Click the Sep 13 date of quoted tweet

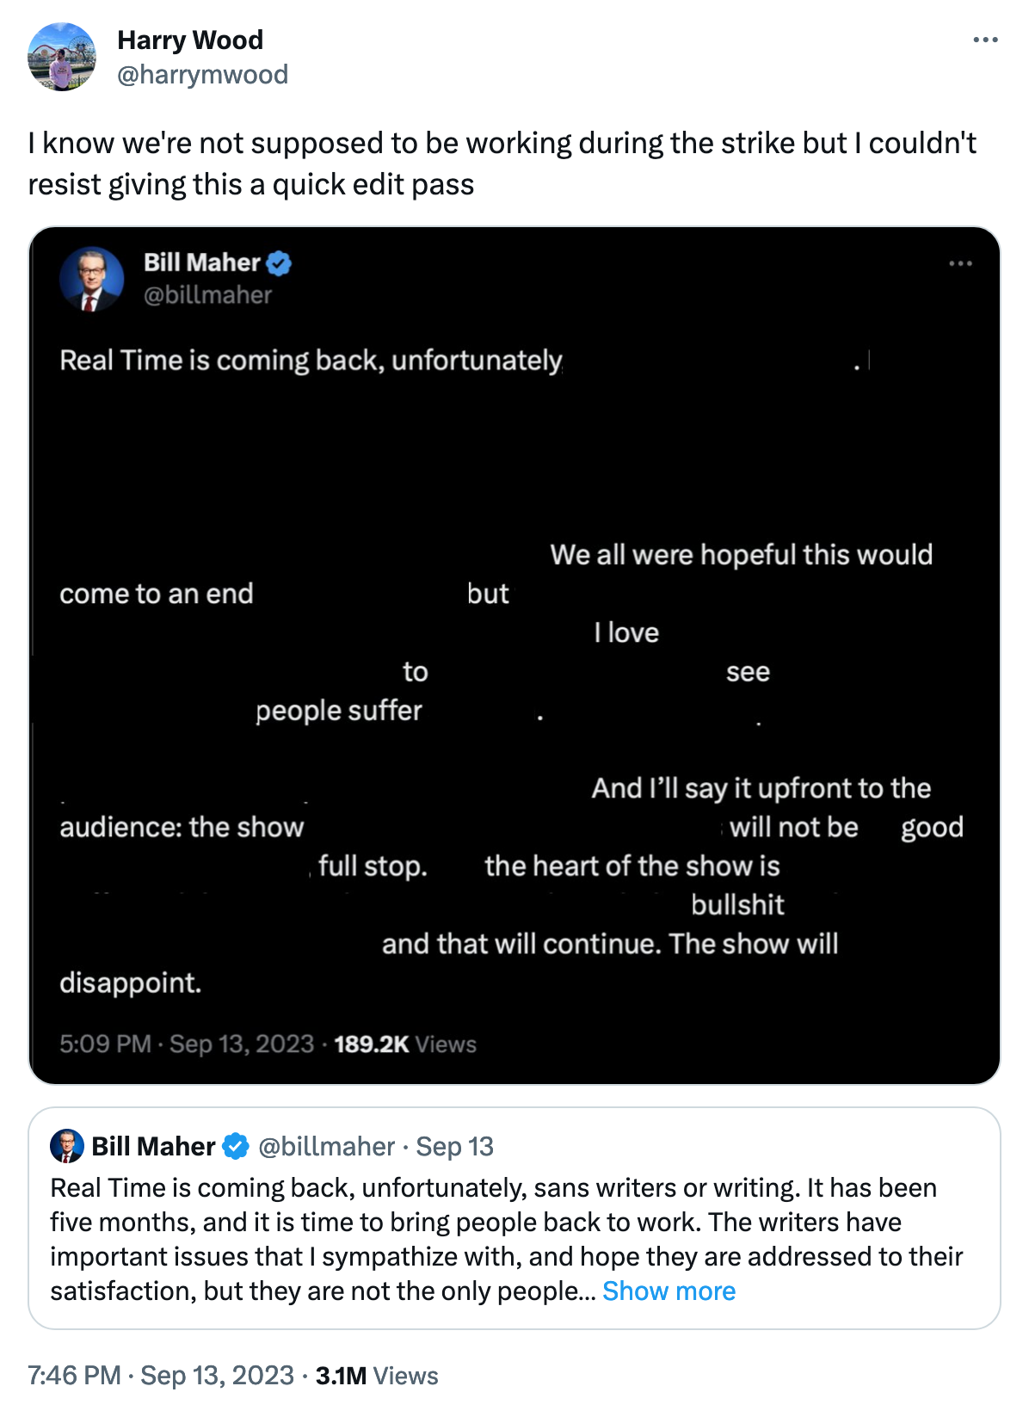(x=454, y=1146)
